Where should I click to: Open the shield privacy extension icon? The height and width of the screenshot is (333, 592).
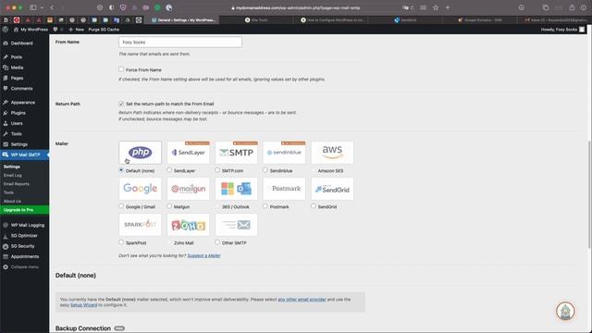coord(123,7)
